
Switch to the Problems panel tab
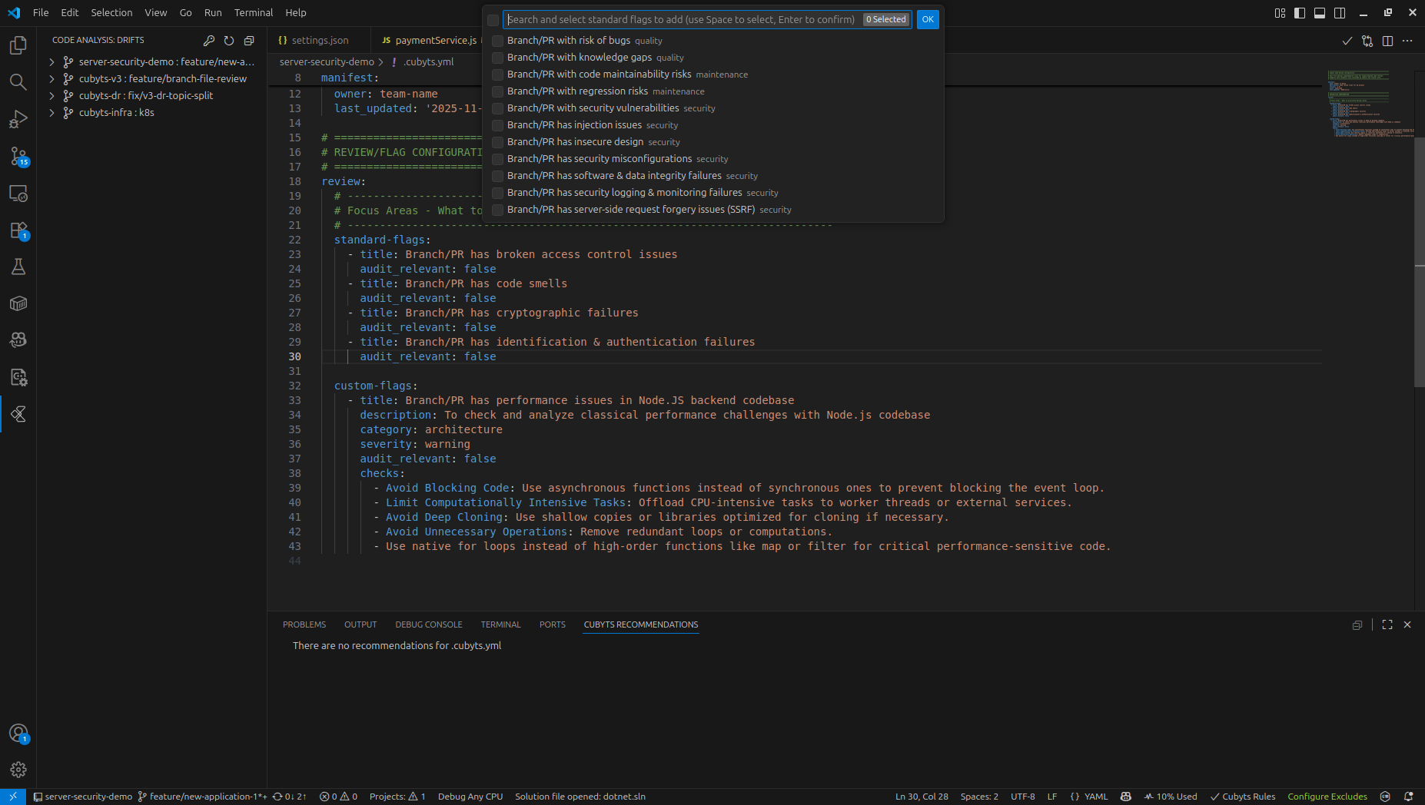click(304, 624)
